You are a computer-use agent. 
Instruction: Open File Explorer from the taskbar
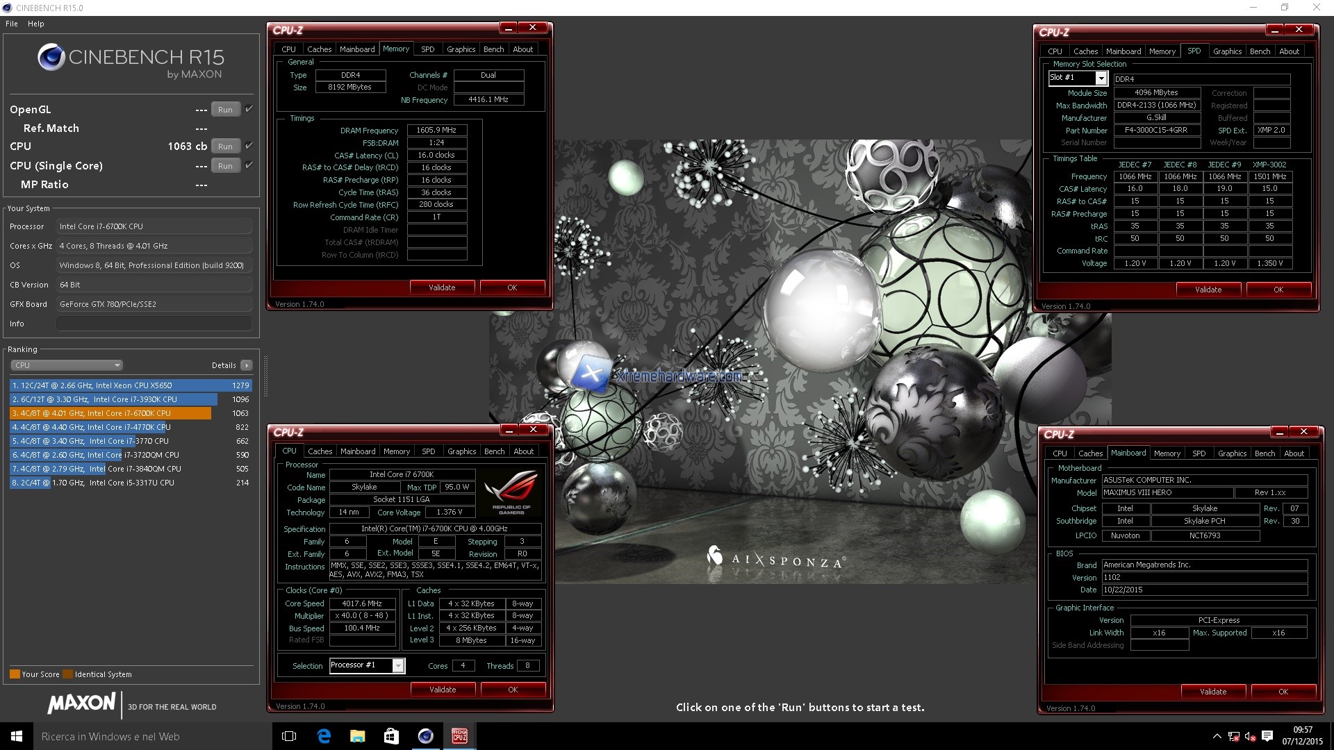pyautogui.click(x=357, y=736)
